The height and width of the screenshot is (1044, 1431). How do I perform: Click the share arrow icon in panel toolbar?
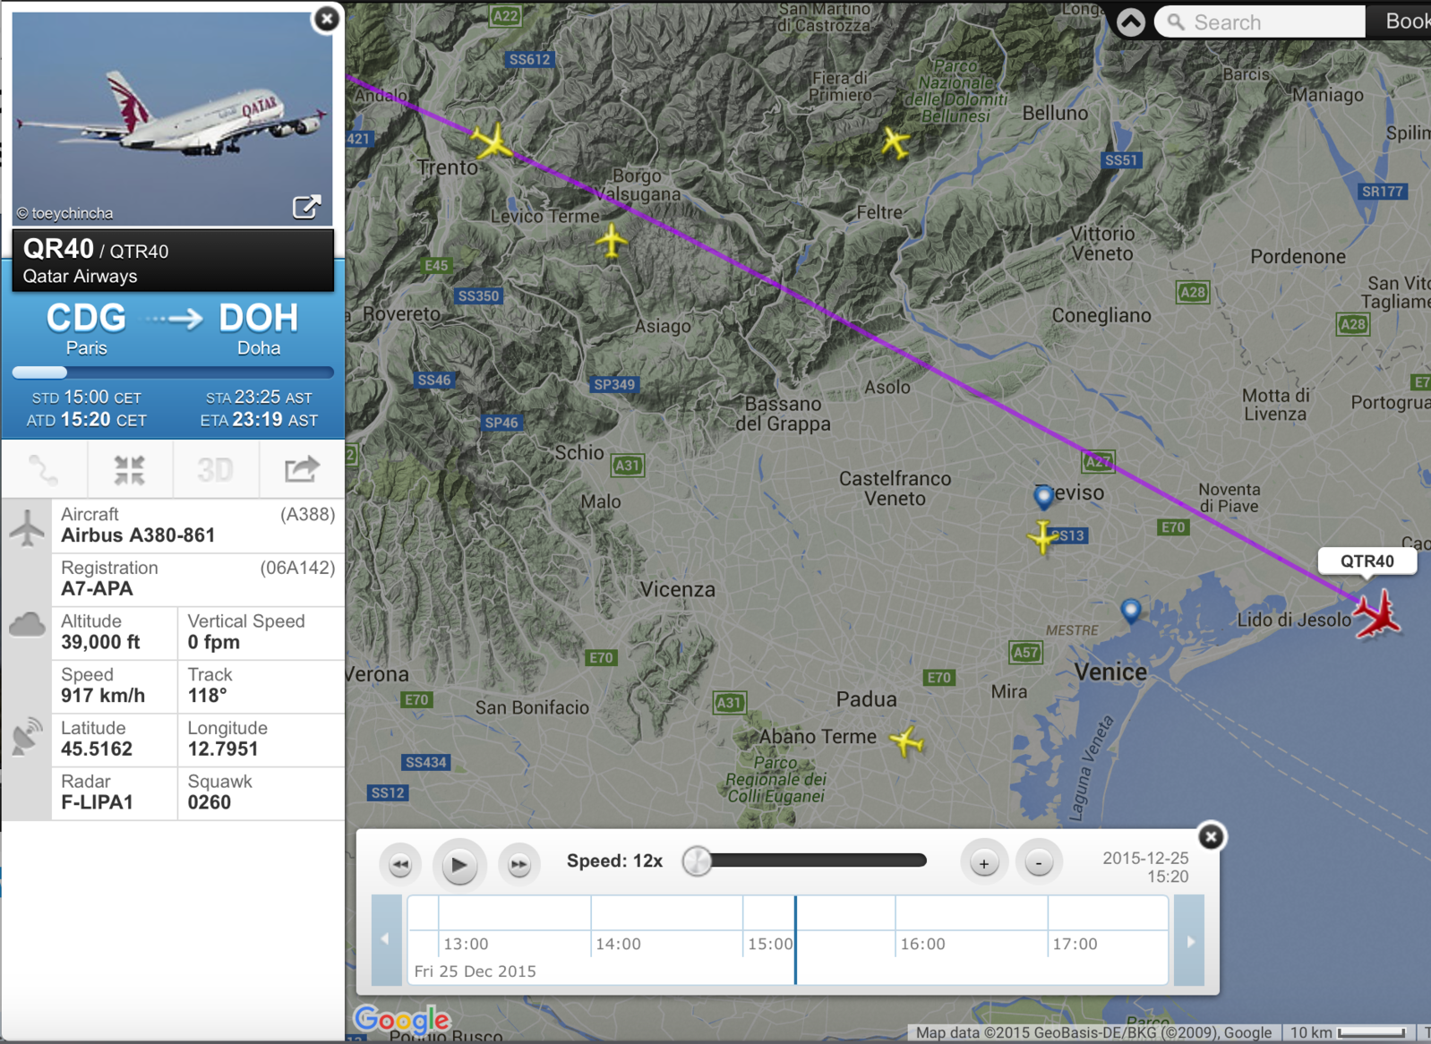click(301, 469)
